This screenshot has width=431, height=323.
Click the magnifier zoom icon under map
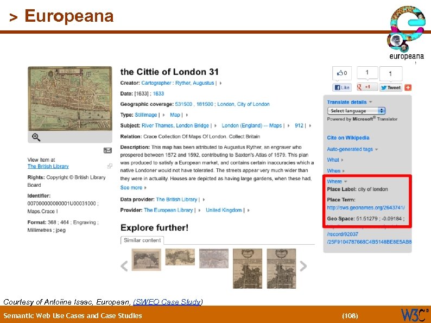(36, 137)
